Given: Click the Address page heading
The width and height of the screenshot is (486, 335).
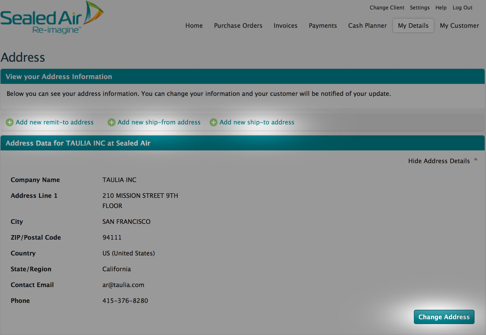Looking at the screenshot, I should 23,57.
